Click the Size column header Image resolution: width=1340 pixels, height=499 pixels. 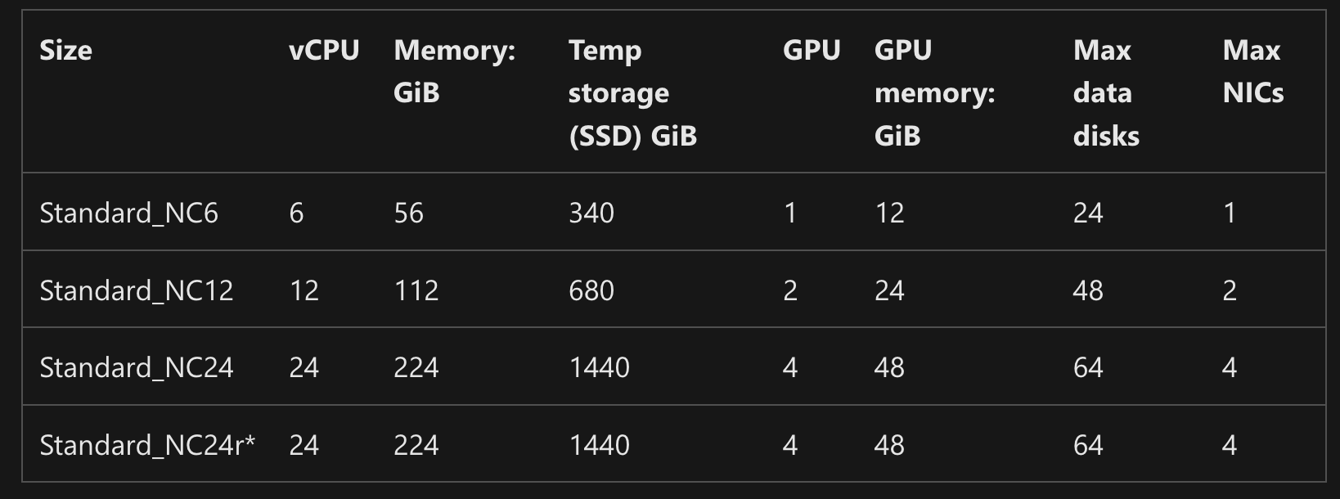pyautogui.click(x=66, y=51)
